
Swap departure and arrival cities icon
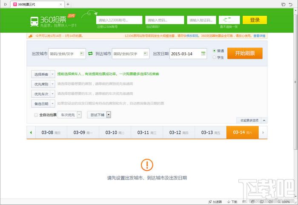(90, 54)
